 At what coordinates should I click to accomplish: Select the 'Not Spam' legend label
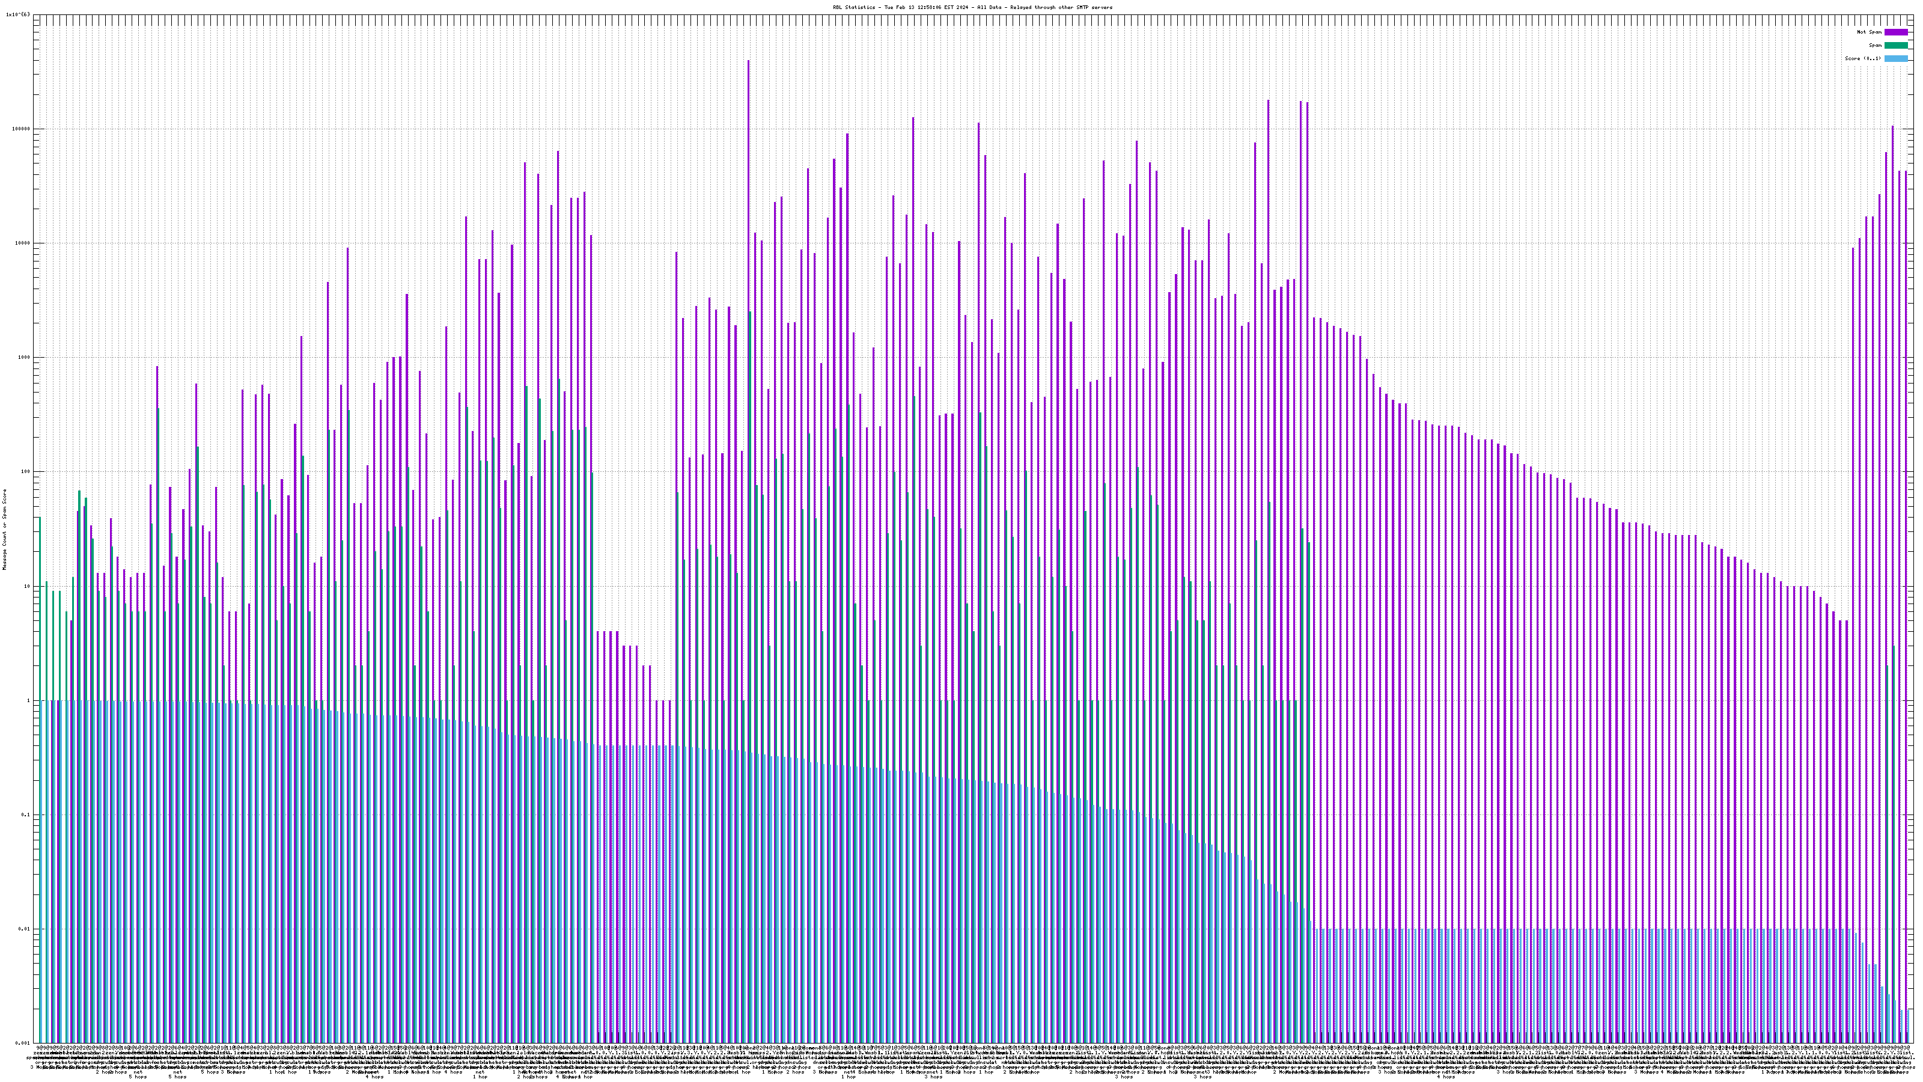(1870, 32)
